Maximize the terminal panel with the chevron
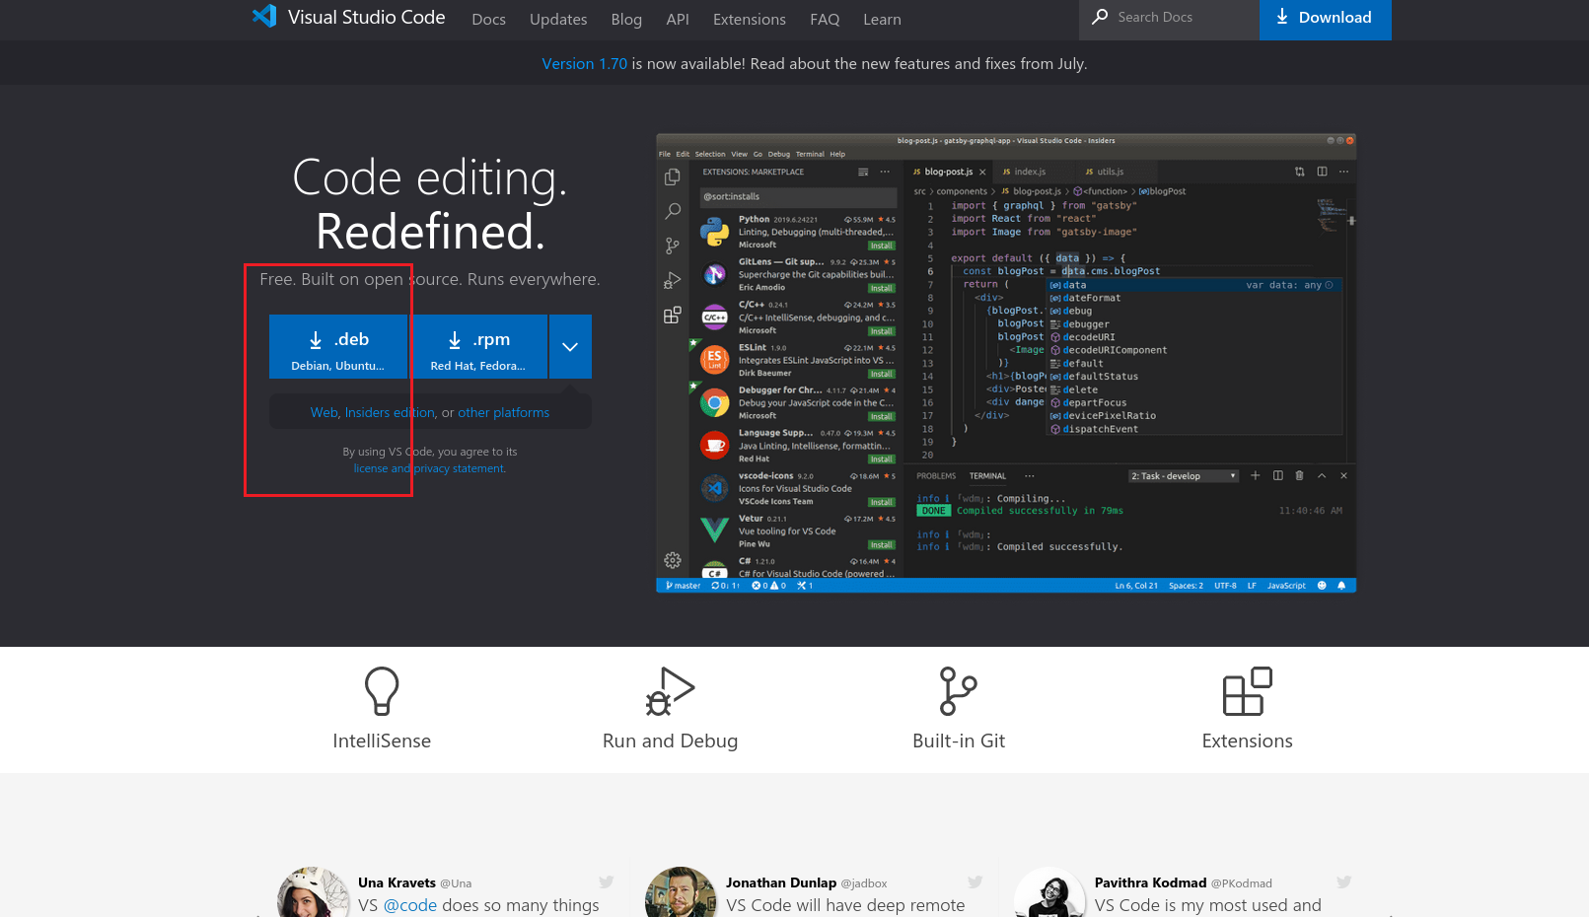Image resolution: width=1589 pixels, height=917 pixels. 1322,475
